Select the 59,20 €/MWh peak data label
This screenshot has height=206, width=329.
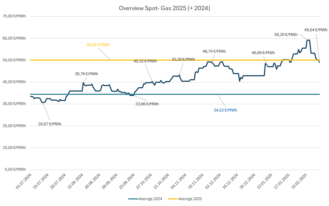(286, 35)
